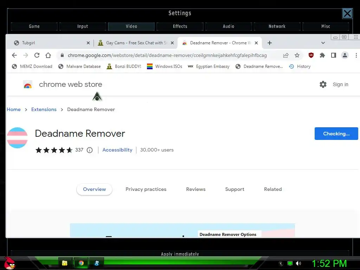Select the Overview tab
The image size is (360, 270).
coord(94,189)
